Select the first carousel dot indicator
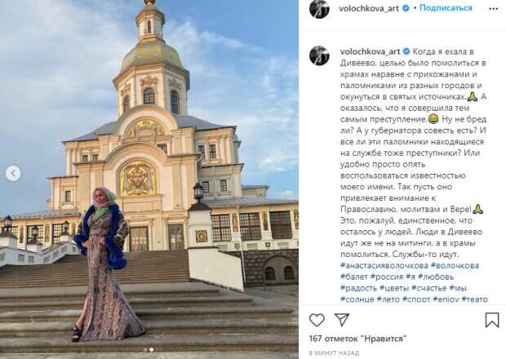This screenshot has height=359, width=506. [x=145, y=349]
